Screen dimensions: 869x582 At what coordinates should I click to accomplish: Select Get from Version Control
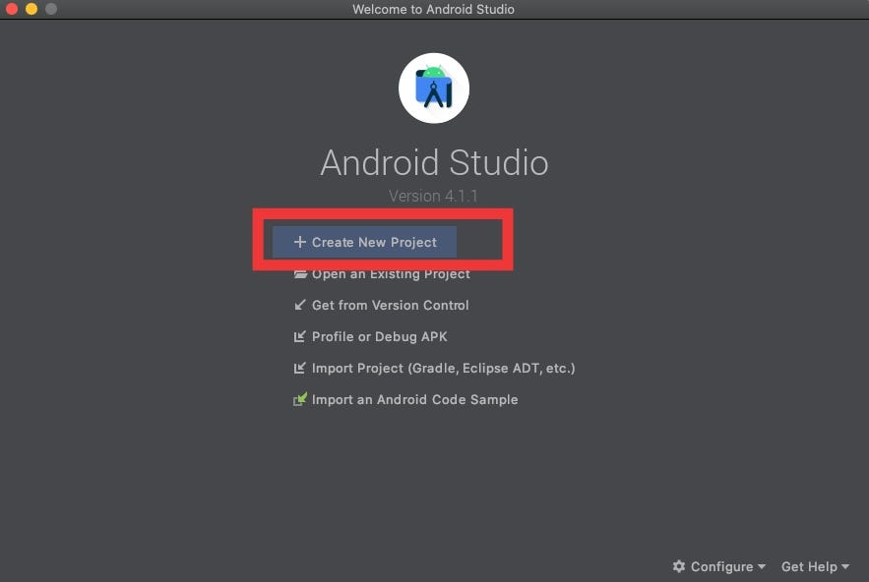tap(390, 305)
